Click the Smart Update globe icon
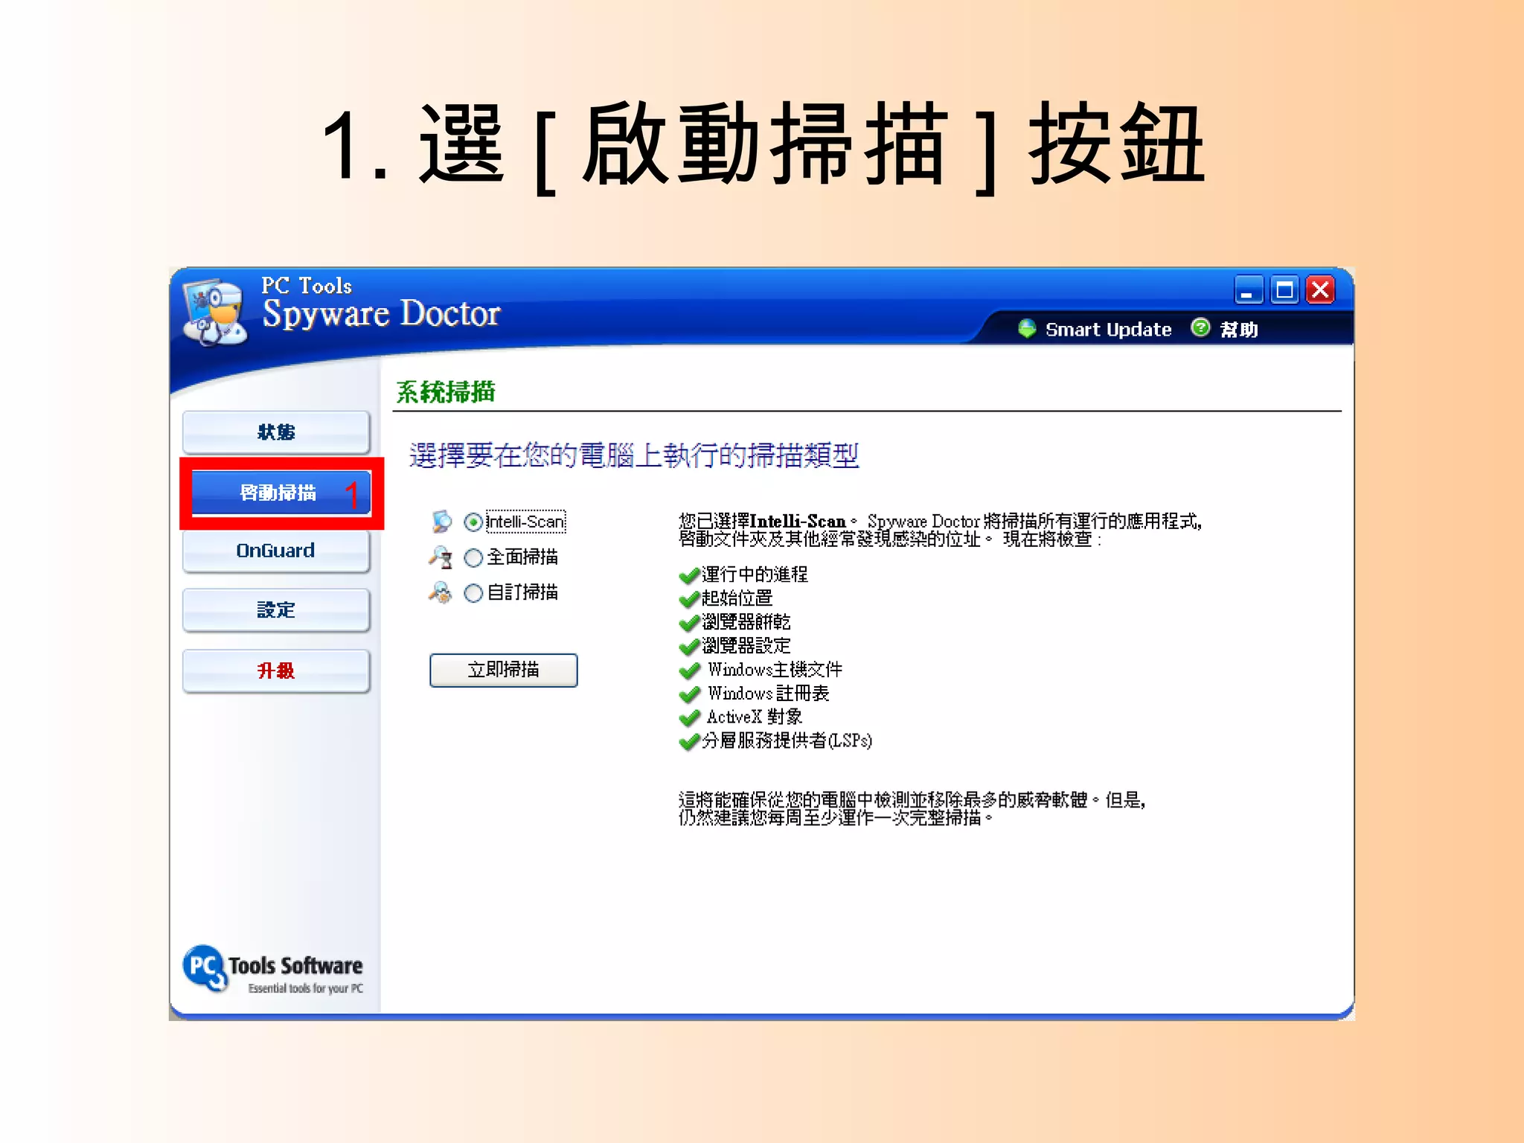This screenshot has width=1524, height=1143. (x=1027, y=328)
